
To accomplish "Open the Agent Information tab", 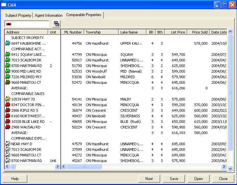I will 48,15.
